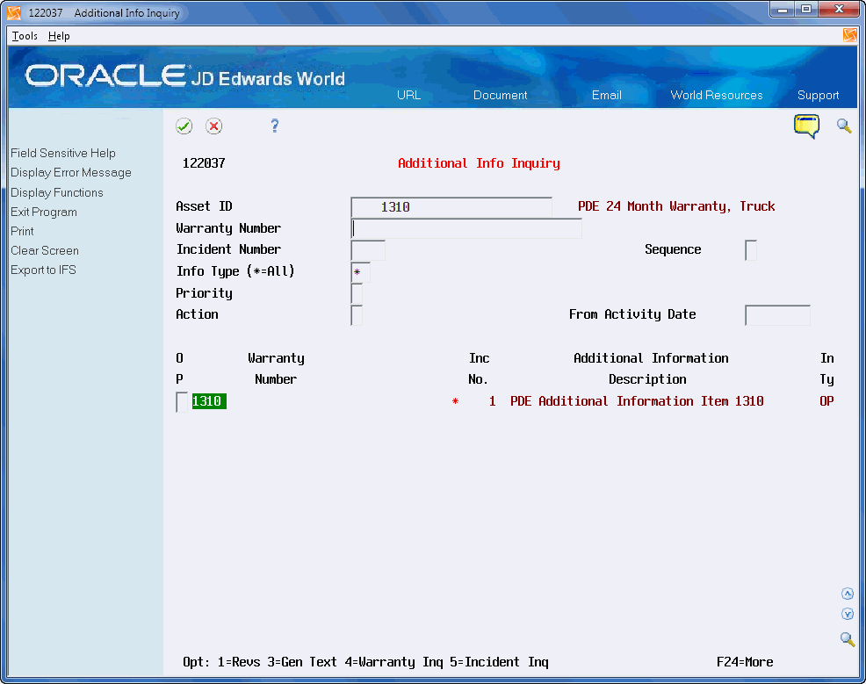
Task: Click the highlighted 1310 warranty number
Action: point(209,401)
